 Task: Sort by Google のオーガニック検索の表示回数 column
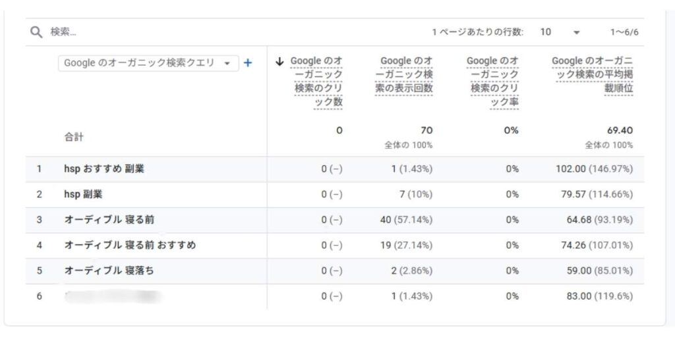pyautogui.click(x=403, y=75)
